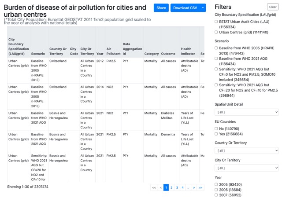
Task: Go to page 2
Action: [171, 187]
